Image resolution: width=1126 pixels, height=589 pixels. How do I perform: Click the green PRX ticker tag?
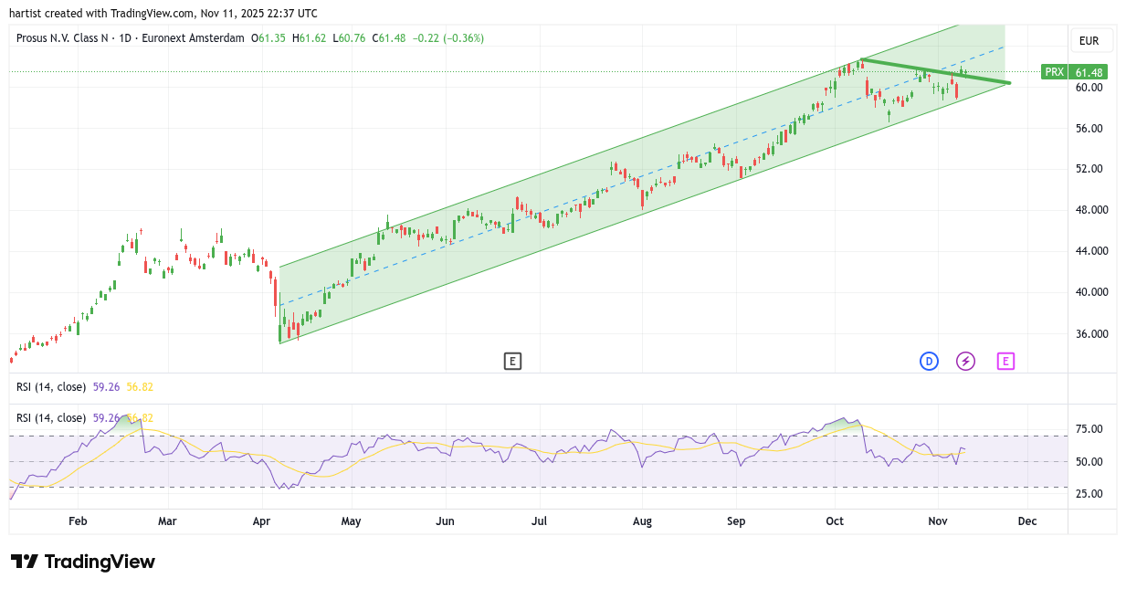pyautogui.click(x=1054, y=72)
